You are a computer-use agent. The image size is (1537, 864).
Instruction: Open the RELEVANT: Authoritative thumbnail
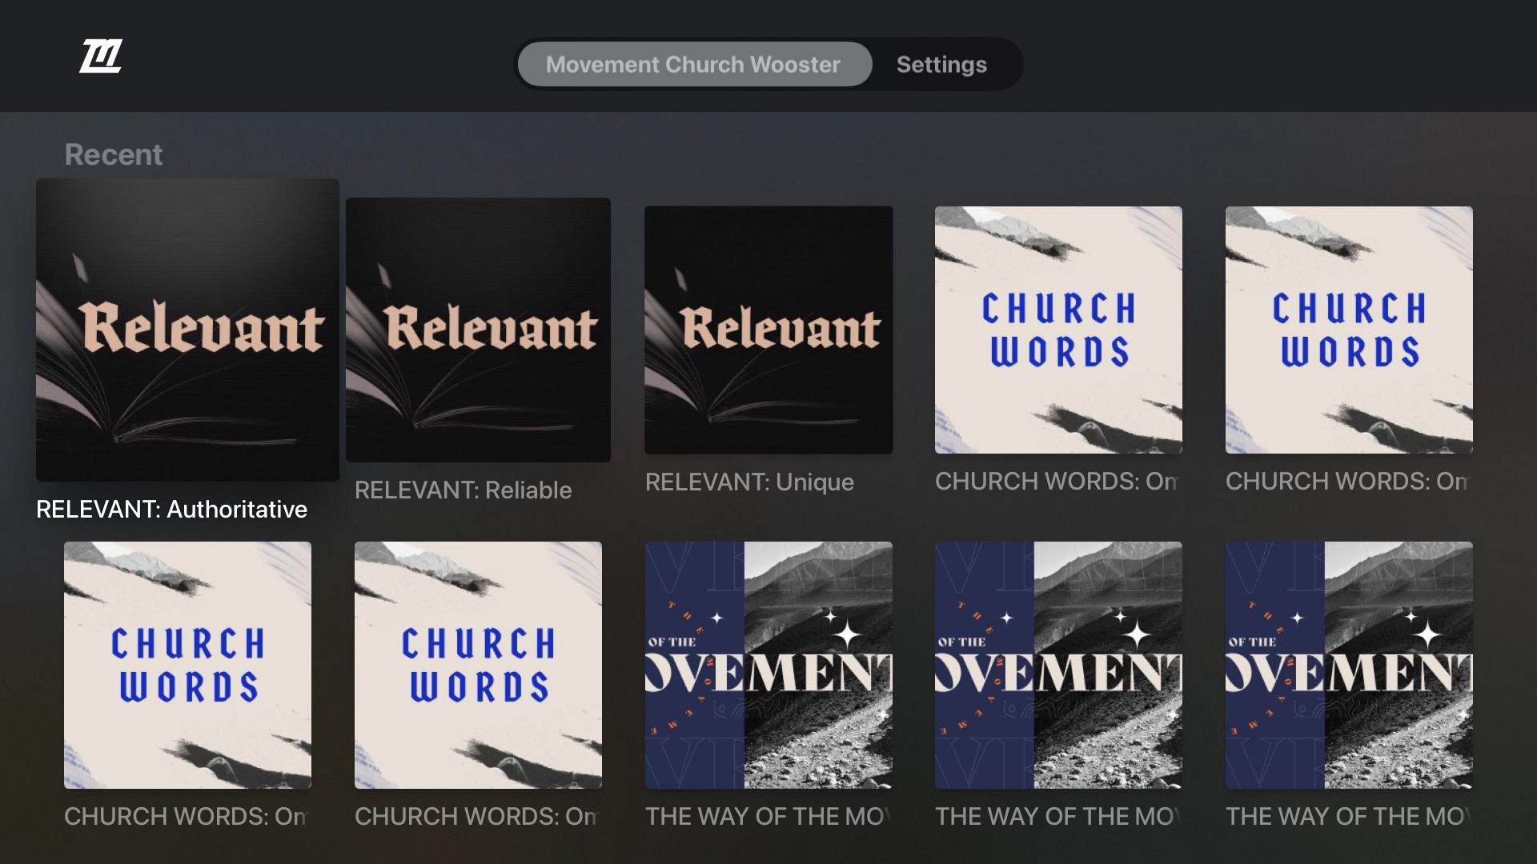[x=187, y=330]
